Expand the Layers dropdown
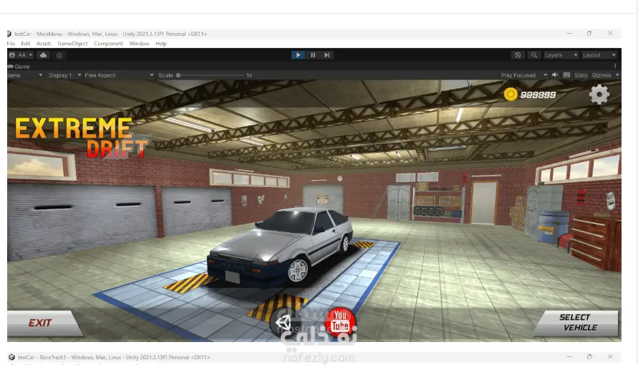The height and width of the screenshot is (365, 638). [x=561, y=55]
